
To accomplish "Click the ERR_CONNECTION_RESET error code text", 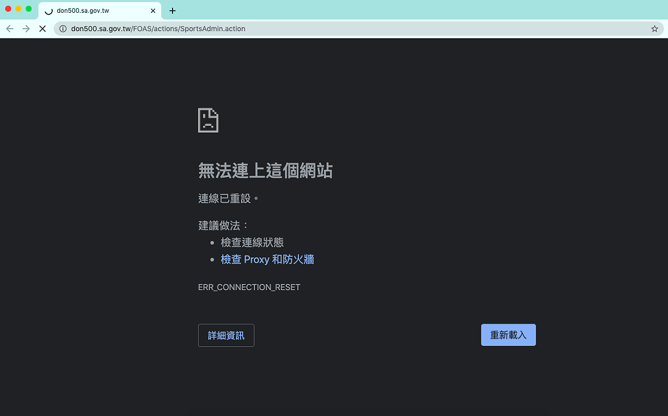I will (x=249, y=287).
